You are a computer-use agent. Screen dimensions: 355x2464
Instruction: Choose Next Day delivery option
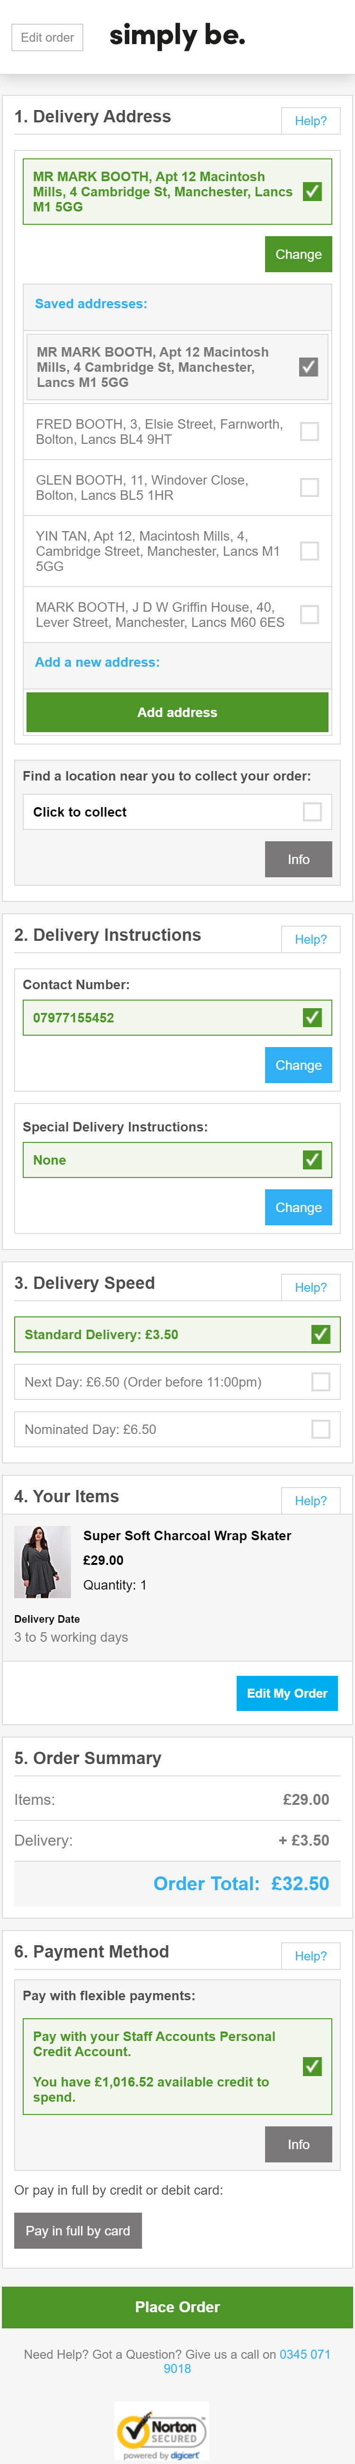320,1382
